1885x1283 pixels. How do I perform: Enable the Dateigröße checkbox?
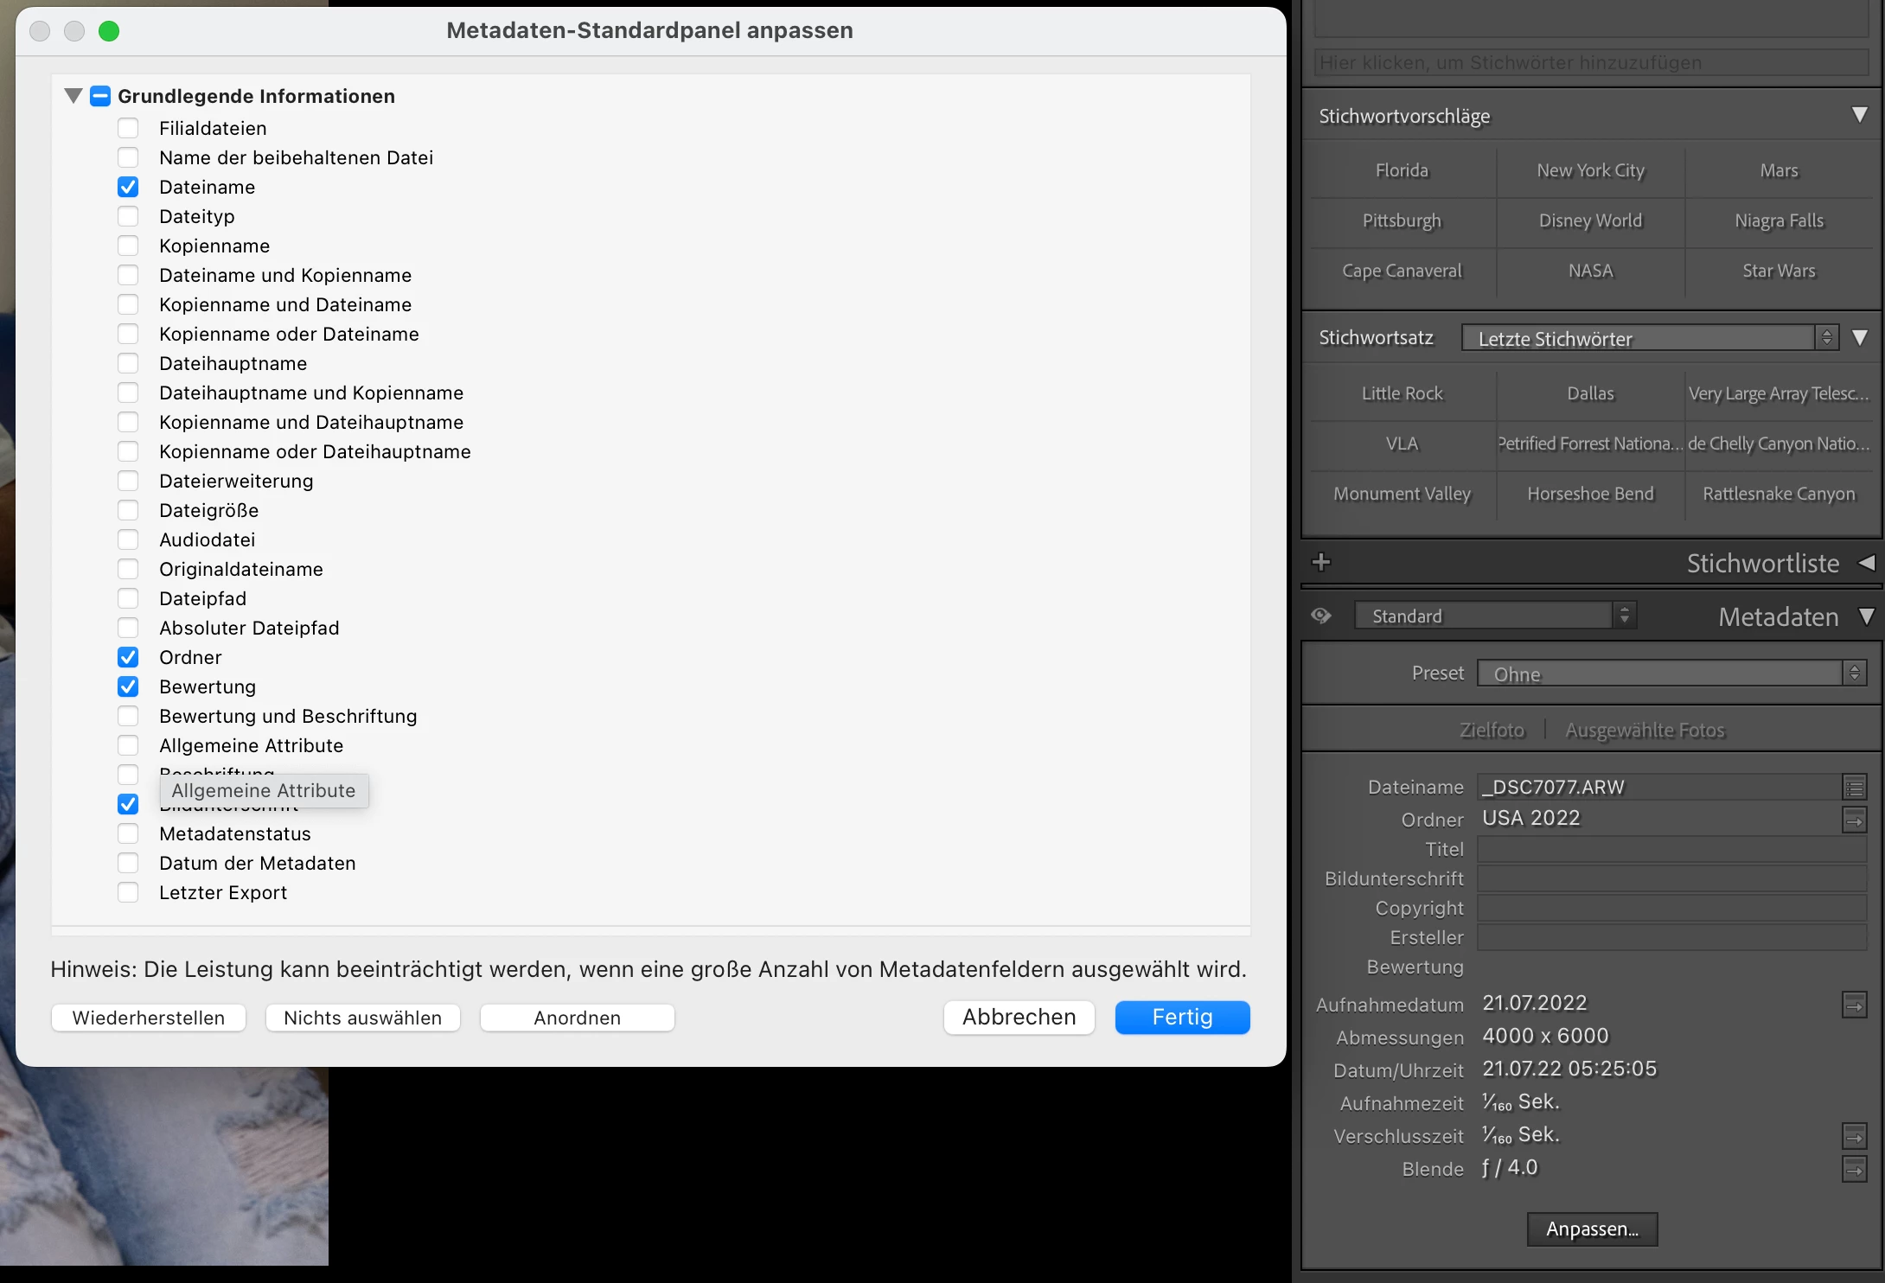(128, 510)
